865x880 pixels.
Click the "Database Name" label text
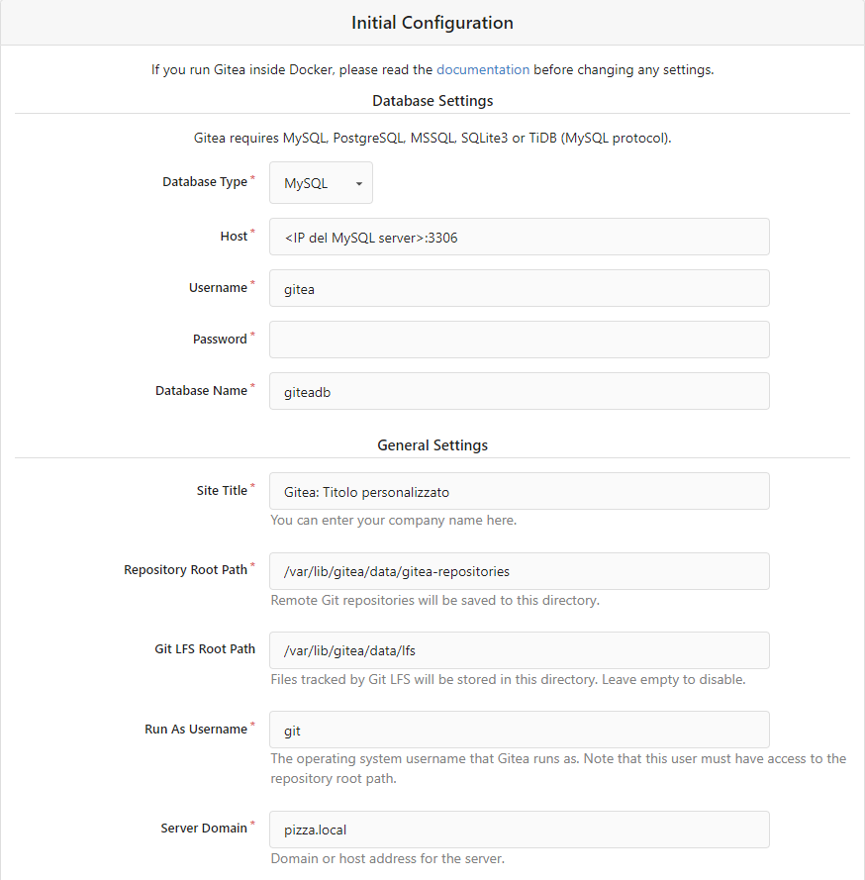tap(201, 391)
